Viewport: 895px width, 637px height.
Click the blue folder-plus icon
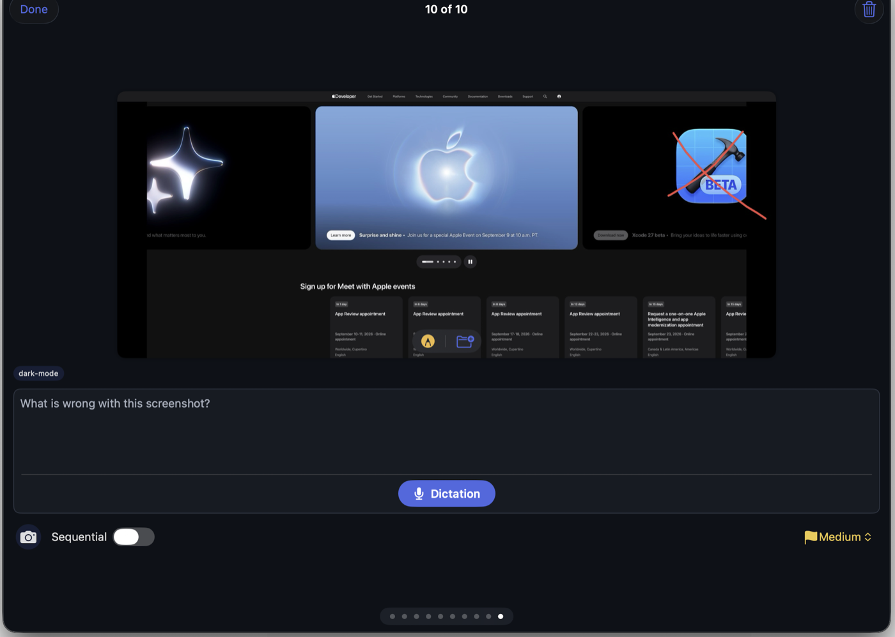[465, 341]
